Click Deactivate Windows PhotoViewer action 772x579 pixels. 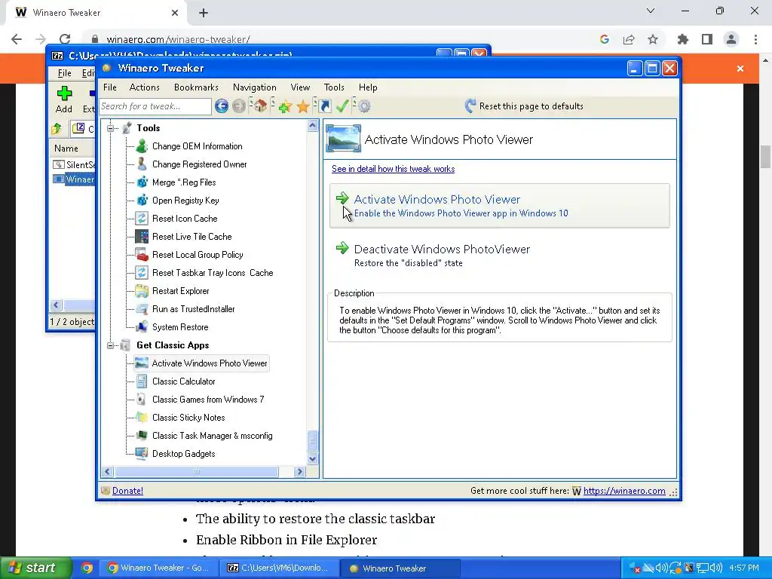pos(499,255)
